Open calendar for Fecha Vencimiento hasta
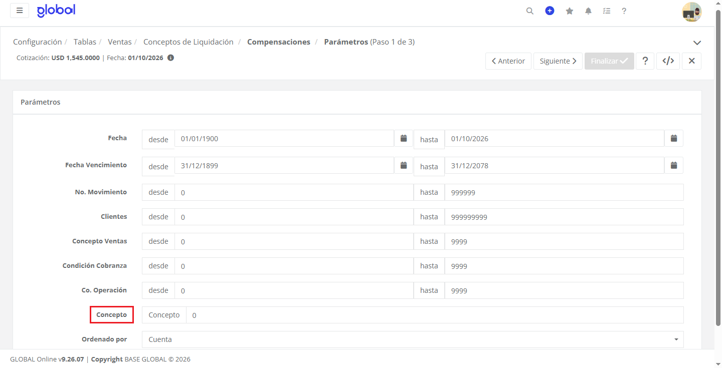The height and width of the screenshot is (368, 722). point(674,165)
